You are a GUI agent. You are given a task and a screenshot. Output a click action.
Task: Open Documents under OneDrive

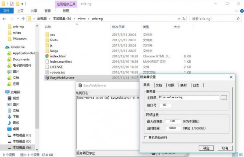21,59
